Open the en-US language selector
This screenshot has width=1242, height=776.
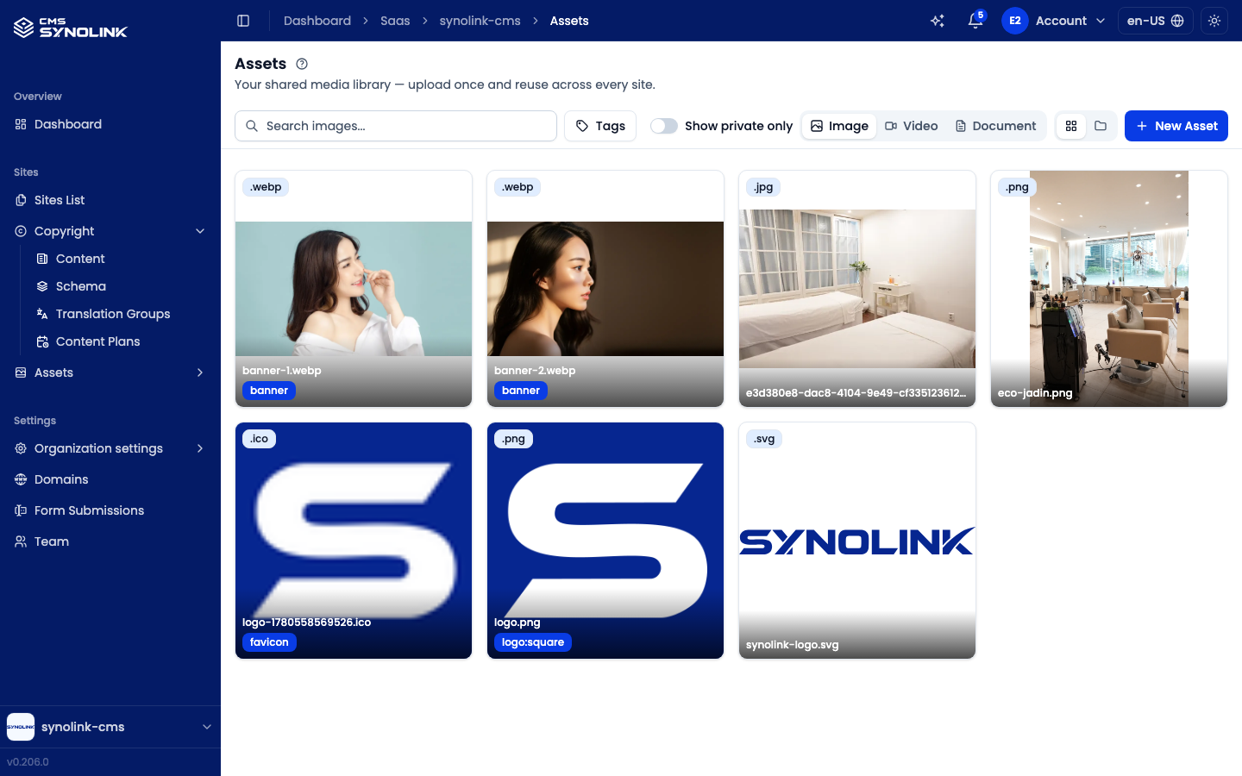[x=1156, y=21]
